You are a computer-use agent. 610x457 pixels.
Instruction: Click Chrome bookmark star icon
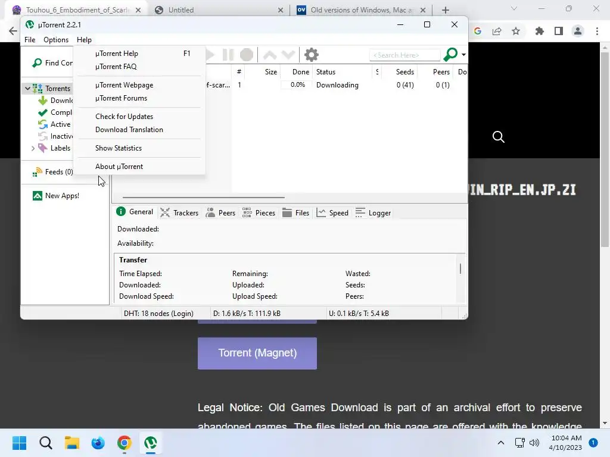click(x=516, y=31)
